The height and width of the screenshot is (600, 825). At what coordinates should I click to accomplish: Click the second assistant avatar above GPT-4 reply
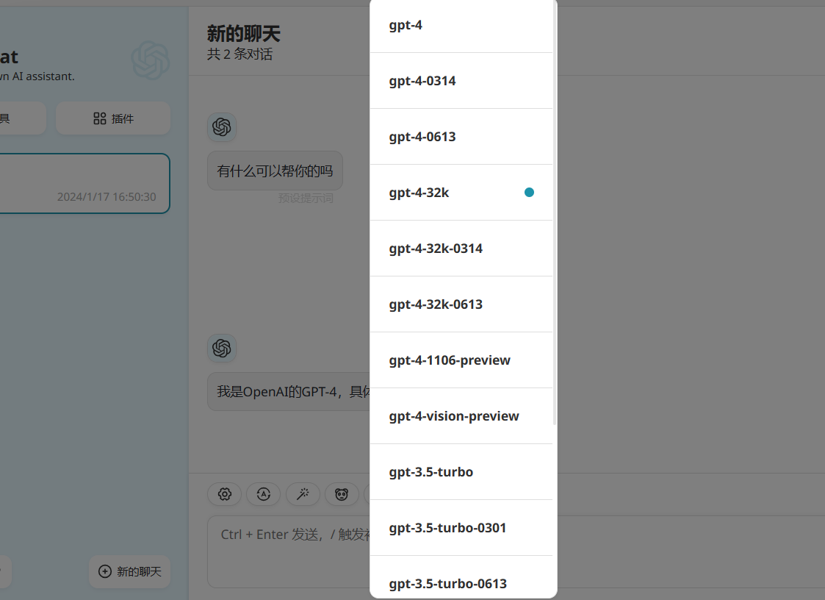click(x=221, y=348)
